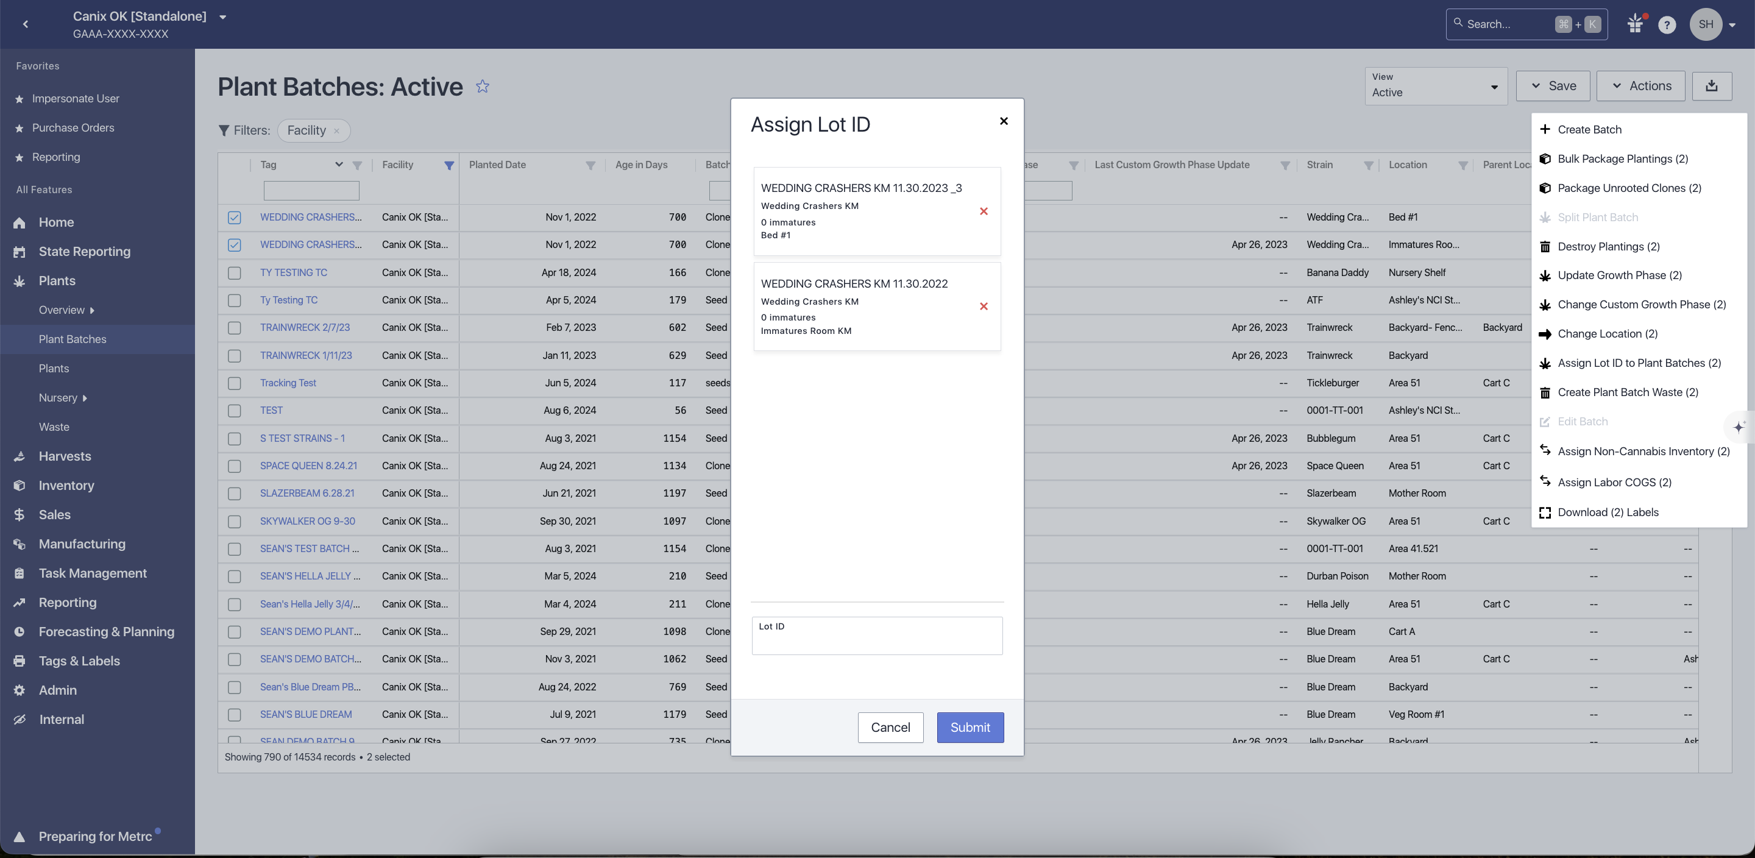Select Change Location (2) from menu
This screenshot has width=1755, height=858.
[x=1607, y=334]
